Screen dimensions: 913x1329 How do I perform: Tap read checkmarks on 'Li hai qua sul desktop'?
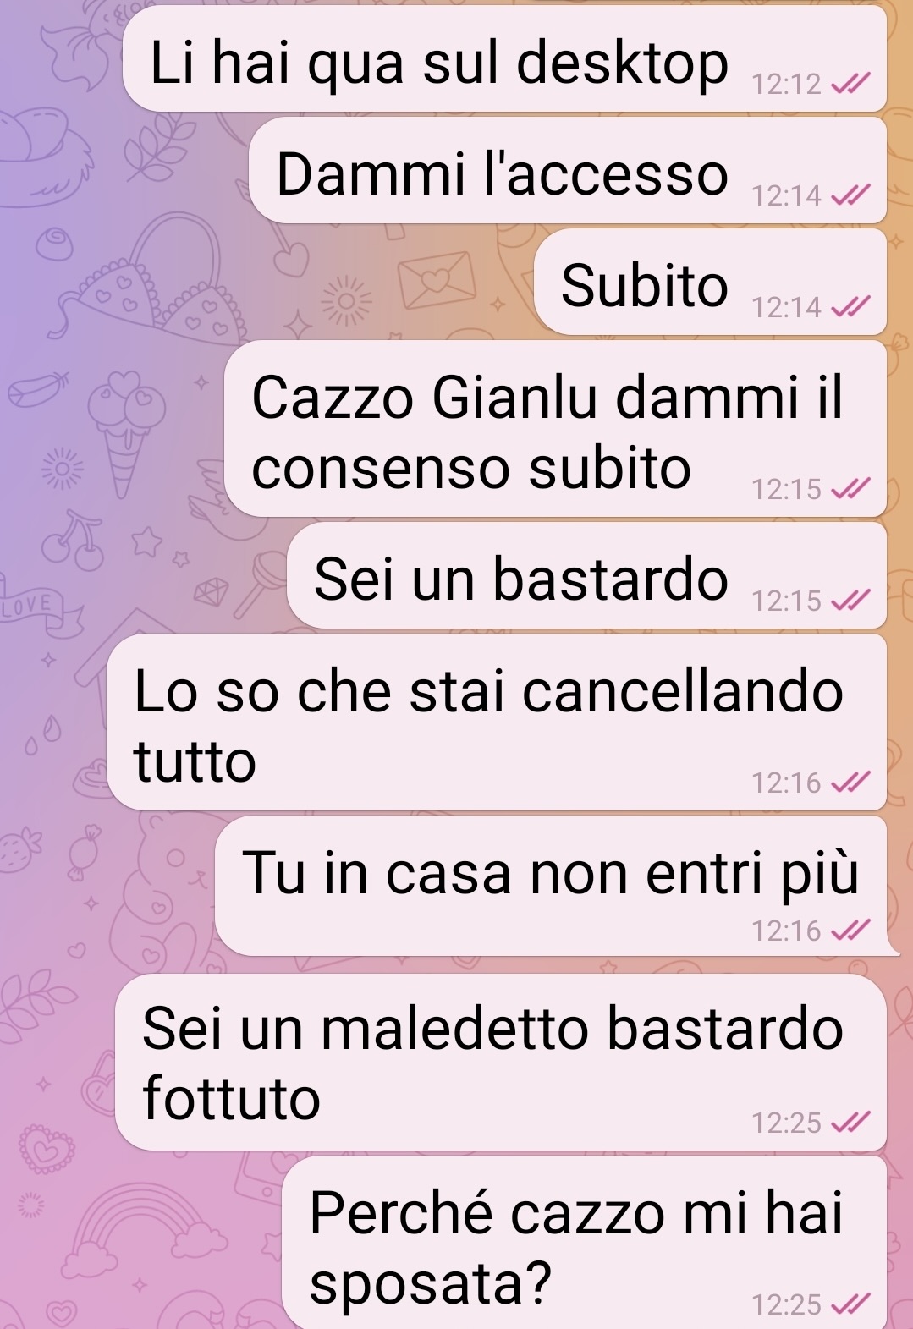[x=850, y=84]
